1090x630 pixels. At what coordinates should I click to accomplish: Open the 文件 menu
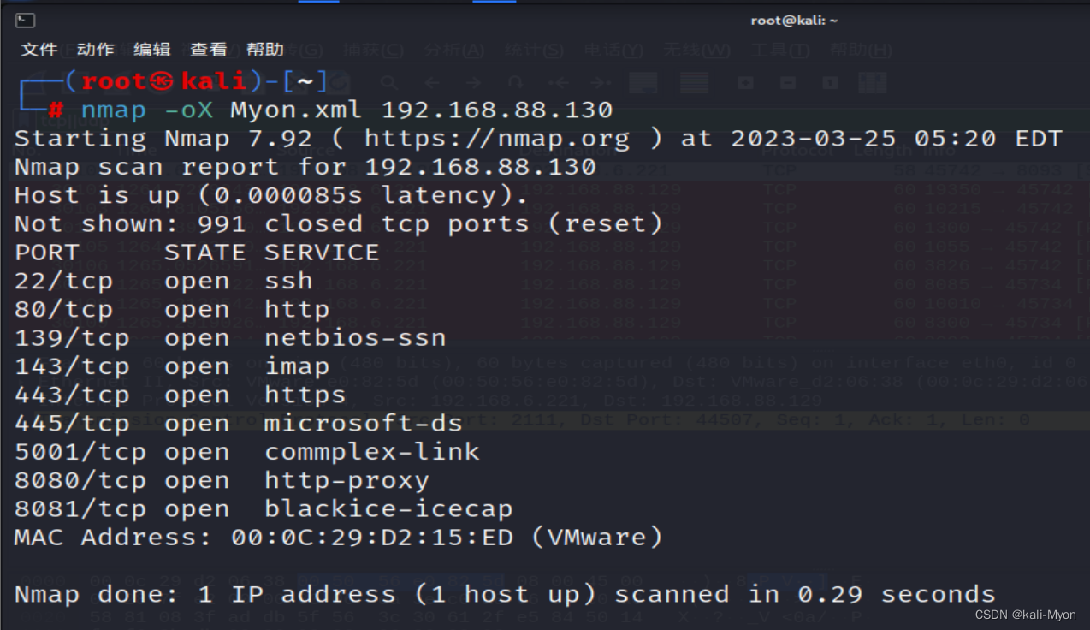39,50
